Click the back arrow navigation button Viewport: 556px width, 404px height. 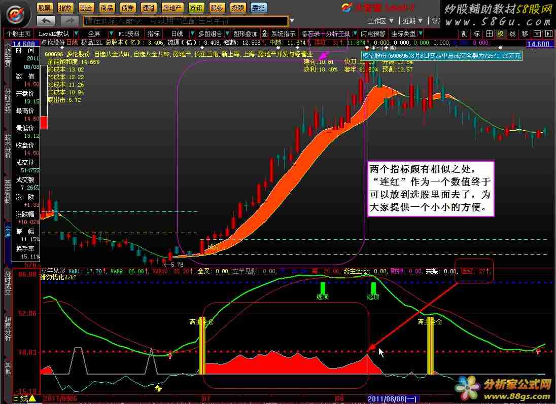(46, 21)
